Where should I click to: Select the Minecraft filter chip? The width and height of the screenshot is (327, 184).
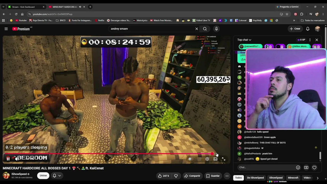click(x=293, y=178)
